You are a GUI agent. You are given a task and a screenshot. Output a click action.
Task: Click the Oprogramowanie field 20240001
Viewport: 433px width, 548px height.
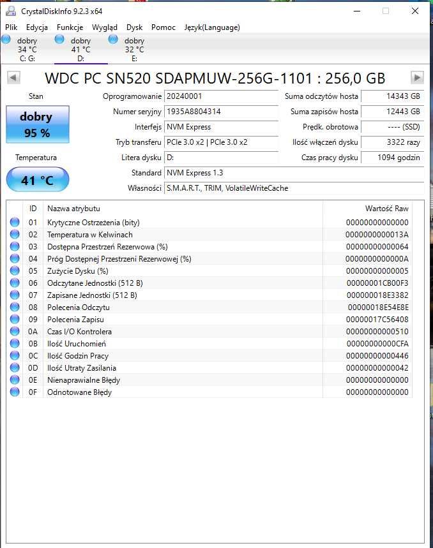(221, 96)
